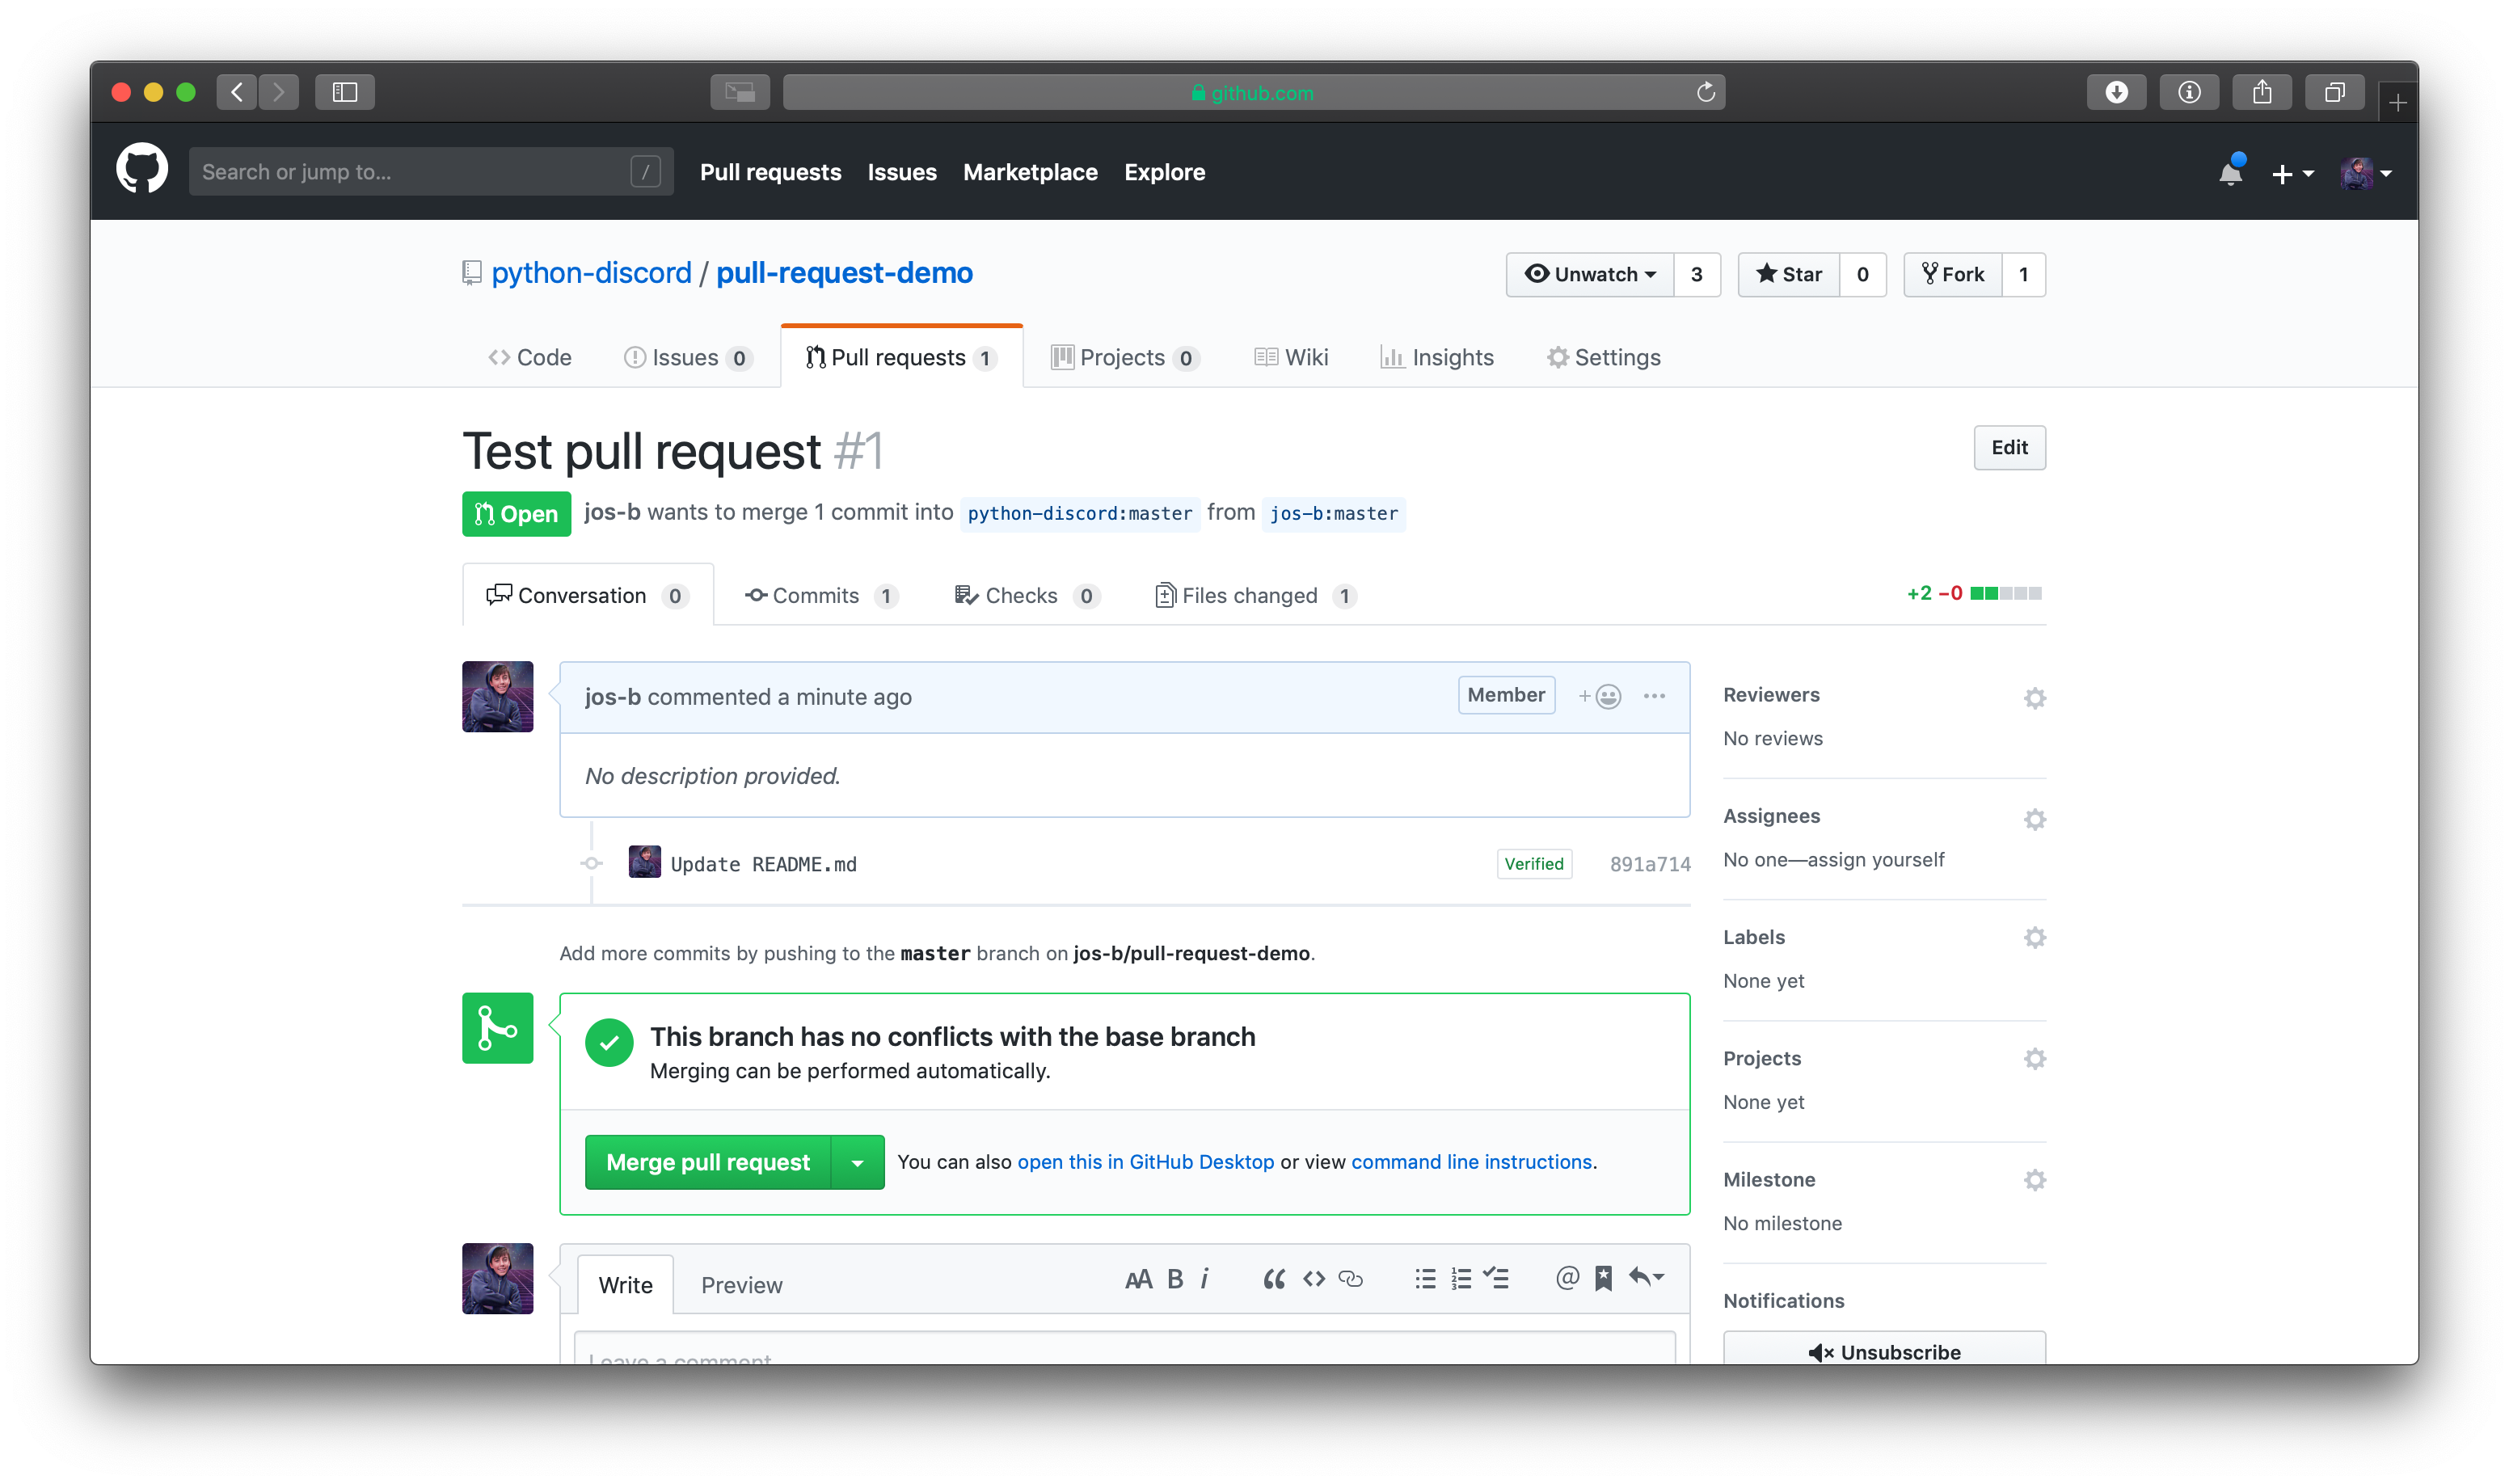This screenshot has width=2509, height=1484.
Task: Open the notifications bell
Action: (x=2230, y=172)
